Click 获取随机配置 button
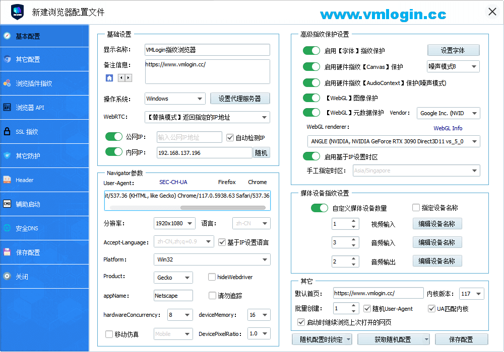504x352 pixels. tap(394, 339)
